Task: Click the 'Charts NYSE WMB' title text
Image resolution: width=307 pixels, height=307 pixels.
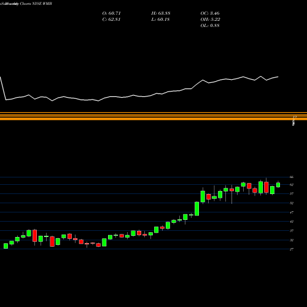Action: pyautogui.click(x=36, y=4)
